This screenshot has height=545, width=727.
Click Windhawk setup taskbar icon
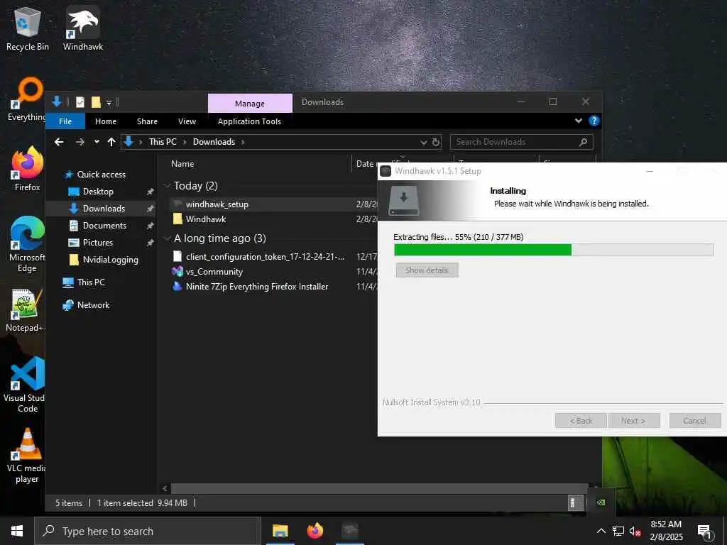[x=350, y=531]
